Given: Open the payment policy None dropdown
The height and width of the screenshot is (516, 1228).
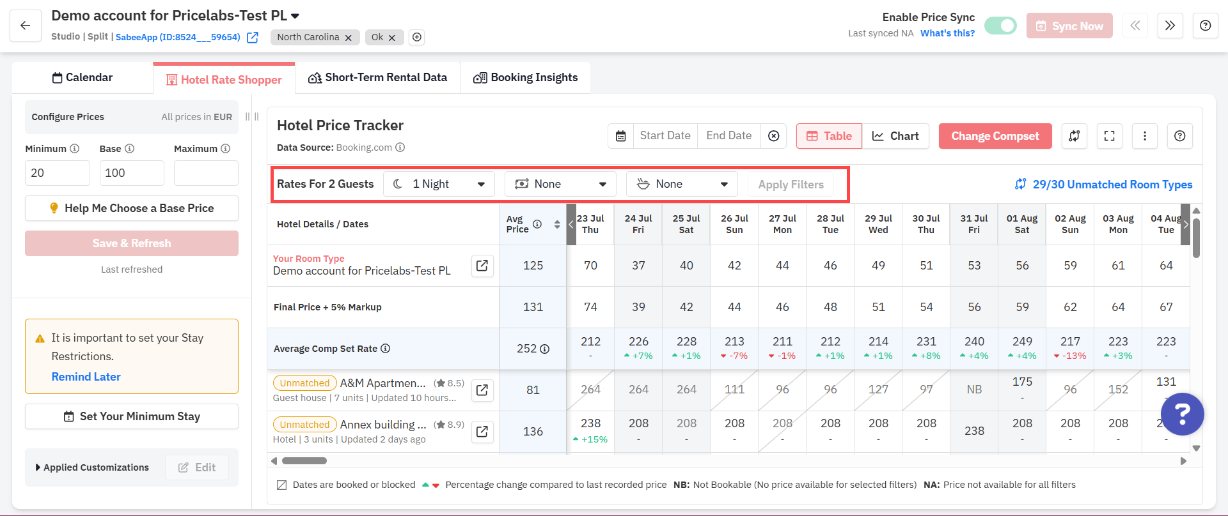Looking at the screenshot, I should [561, 184].
